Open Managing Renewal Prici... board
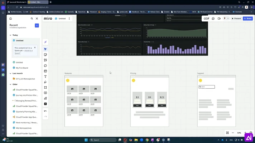 click(x=26, y=101)
